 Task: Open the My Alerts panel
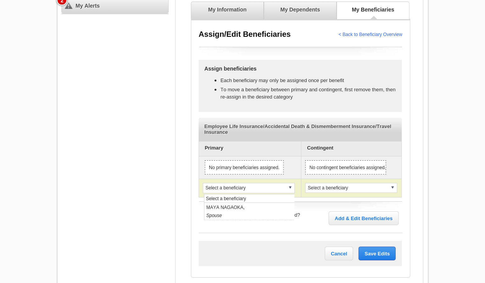click(115, 6)
